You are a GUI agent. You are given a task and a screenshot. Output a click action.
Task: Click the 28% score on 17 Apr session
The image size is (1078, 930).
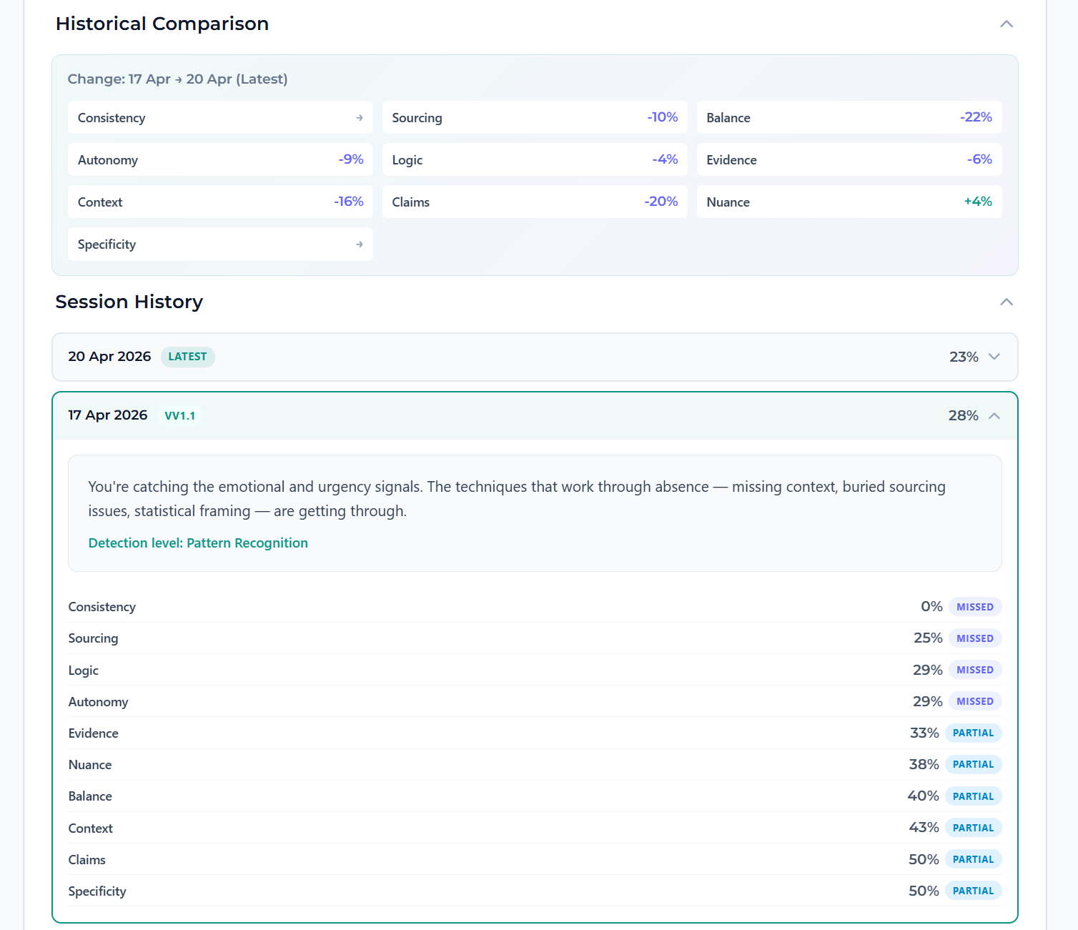(962, 415)
